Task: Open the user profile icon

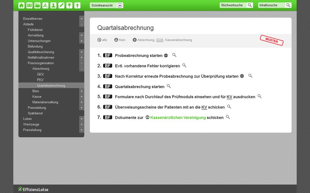Action: pos(53,5)
